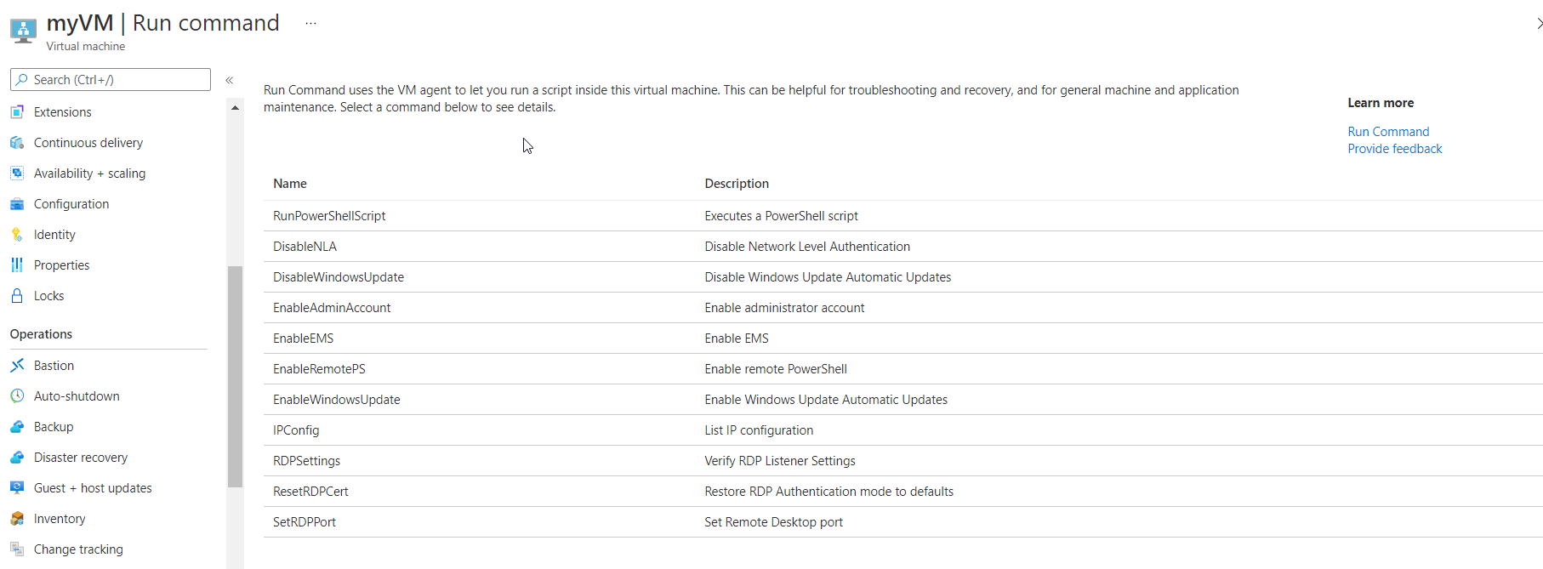Open the Inventory blade
This screenshot has width=1543, height=569.
(59, 518)
